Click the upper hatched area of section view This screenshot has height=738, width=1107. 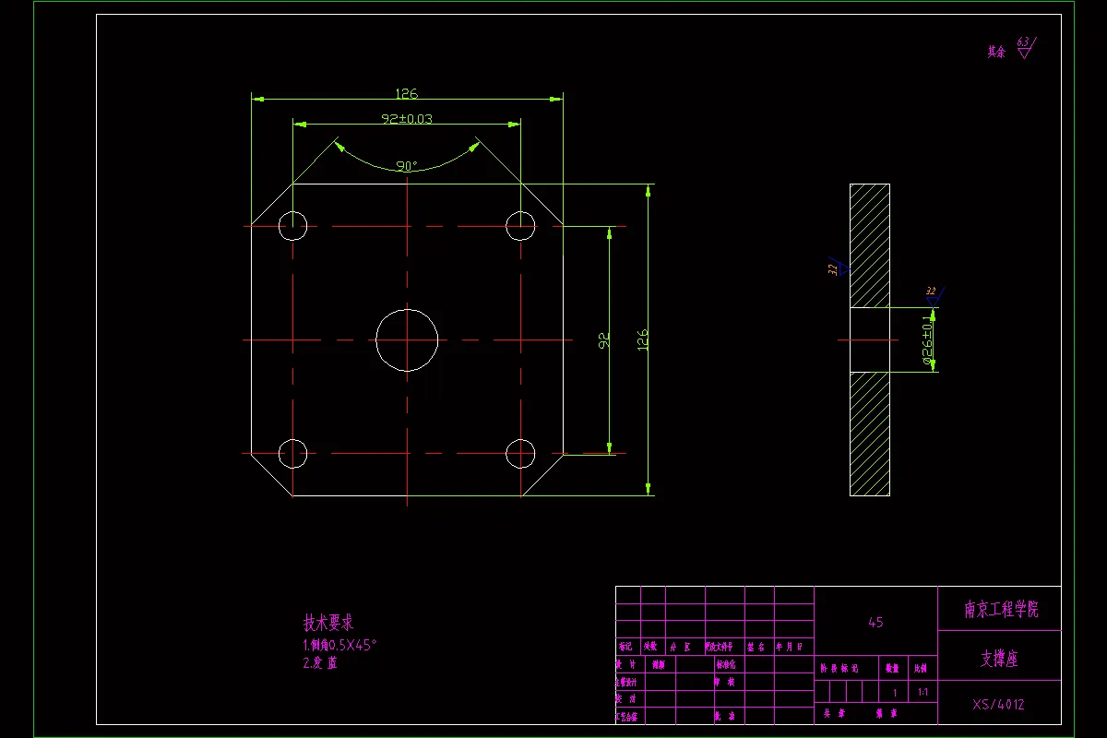pos(870,245)
